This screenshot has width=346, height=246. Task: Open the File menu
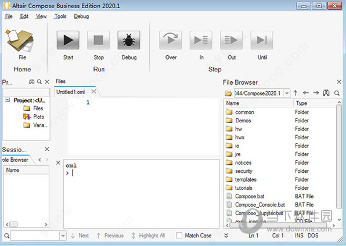pos(9,16)
